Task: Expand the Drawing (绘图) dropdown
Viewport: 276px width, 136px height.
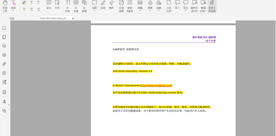Action: (x=95, y=6)
